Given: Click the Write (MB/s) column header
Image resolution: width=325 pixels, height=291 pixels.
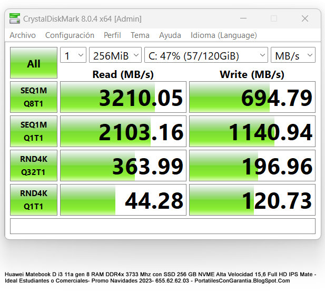Looking at the screenshot, I should pyautogui.click(x=252, y=74).
